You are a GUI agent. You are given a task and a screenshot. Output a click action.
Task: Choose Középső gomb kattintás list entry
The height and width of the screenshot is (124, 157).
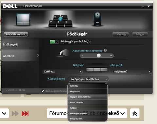[x=88, y=97]
